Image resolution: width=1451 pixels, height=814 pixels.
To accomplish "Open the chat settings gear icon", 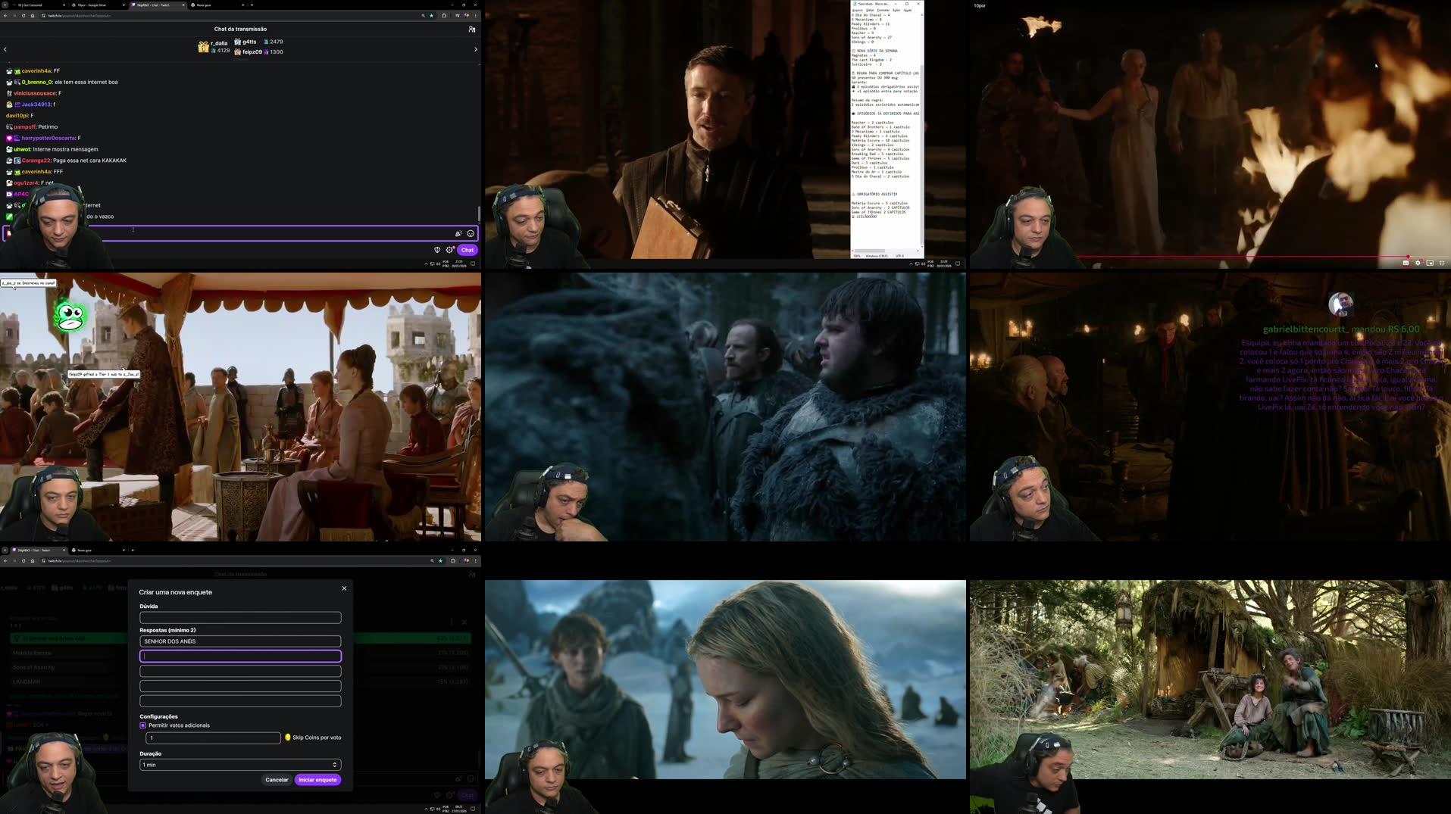I will point(450,250).
